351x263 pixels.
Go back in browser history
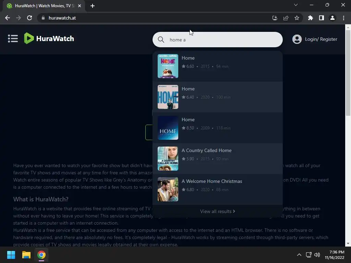pos(8,18)
